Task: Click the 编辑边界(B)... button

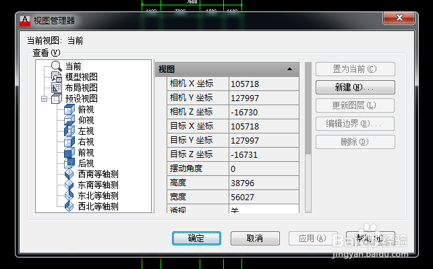Action: point(355,123)
